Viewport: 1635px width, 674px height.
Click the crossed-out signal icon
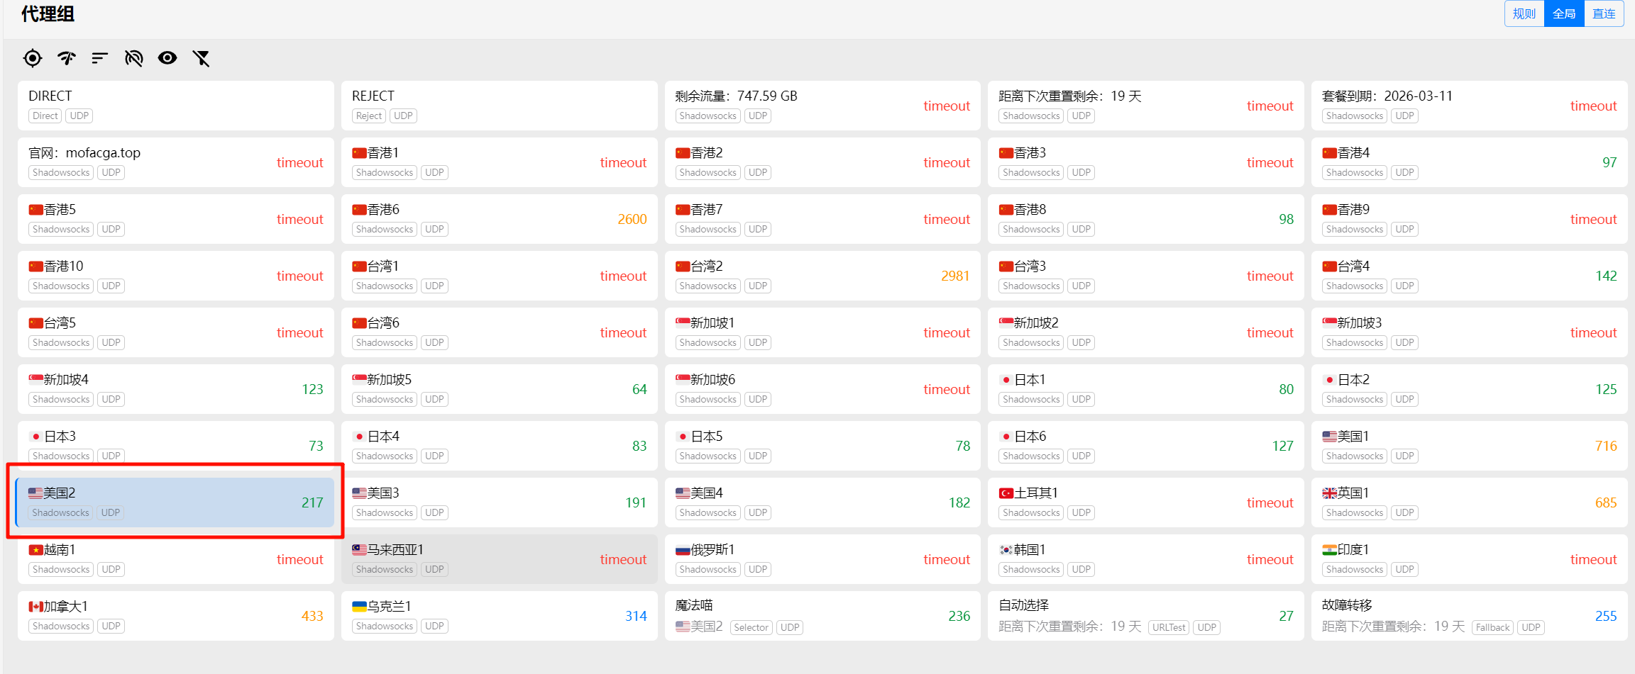[x=134, y=58]
